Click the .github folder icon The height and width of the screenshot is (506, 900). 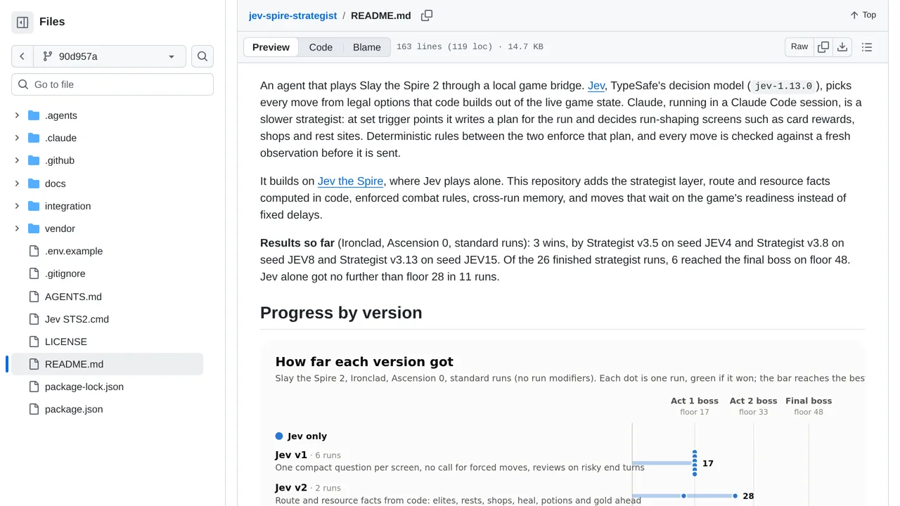click(x=34, y=160)
